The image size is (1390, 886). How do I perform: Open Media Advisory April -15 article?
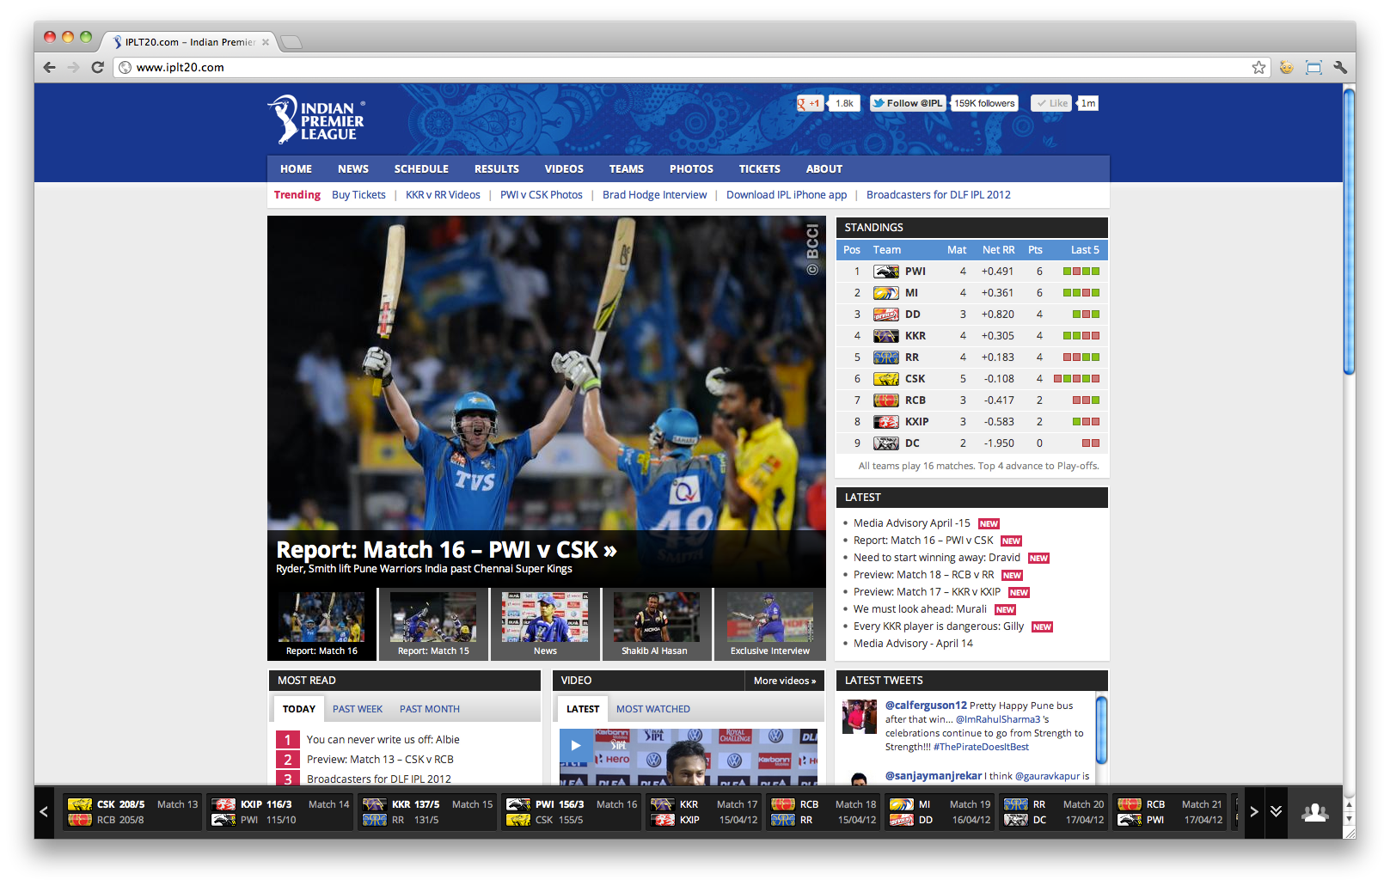[x=912, y=523]
